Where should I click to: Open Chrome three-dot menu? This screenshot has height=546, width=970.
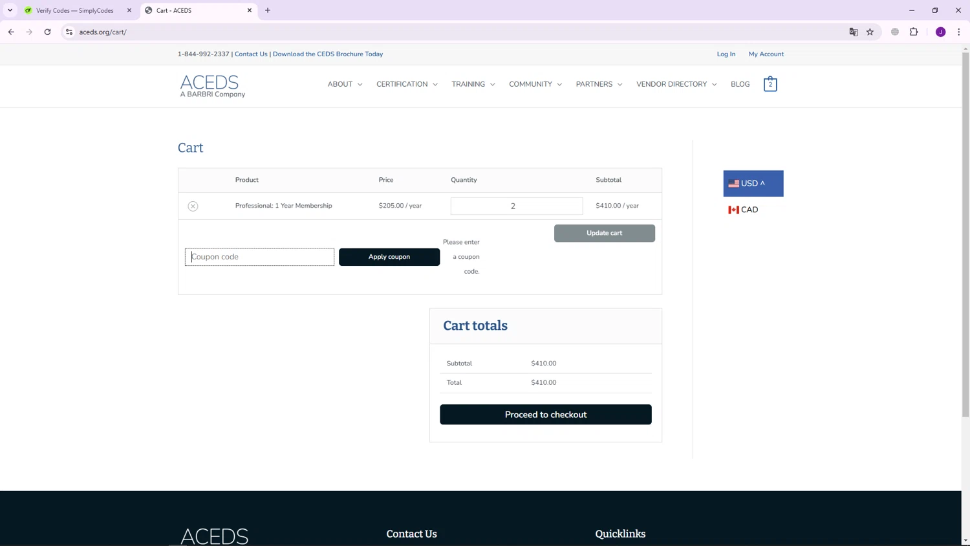958,32
